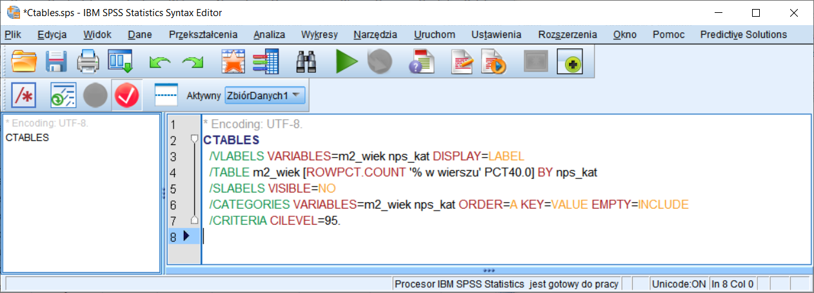Screen dimensions: 814x293
Task: Open the Rozszerzenia menu
Action: click(567, 35)
